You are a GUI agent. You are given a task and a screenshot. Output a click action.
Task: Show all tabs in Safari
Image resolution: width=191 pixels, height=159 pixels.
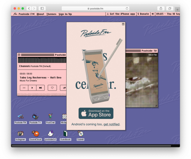170,8
